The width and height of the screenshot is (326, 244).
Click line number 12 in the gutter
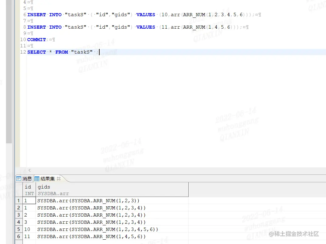pyautogui.click(x=23, y=52)
